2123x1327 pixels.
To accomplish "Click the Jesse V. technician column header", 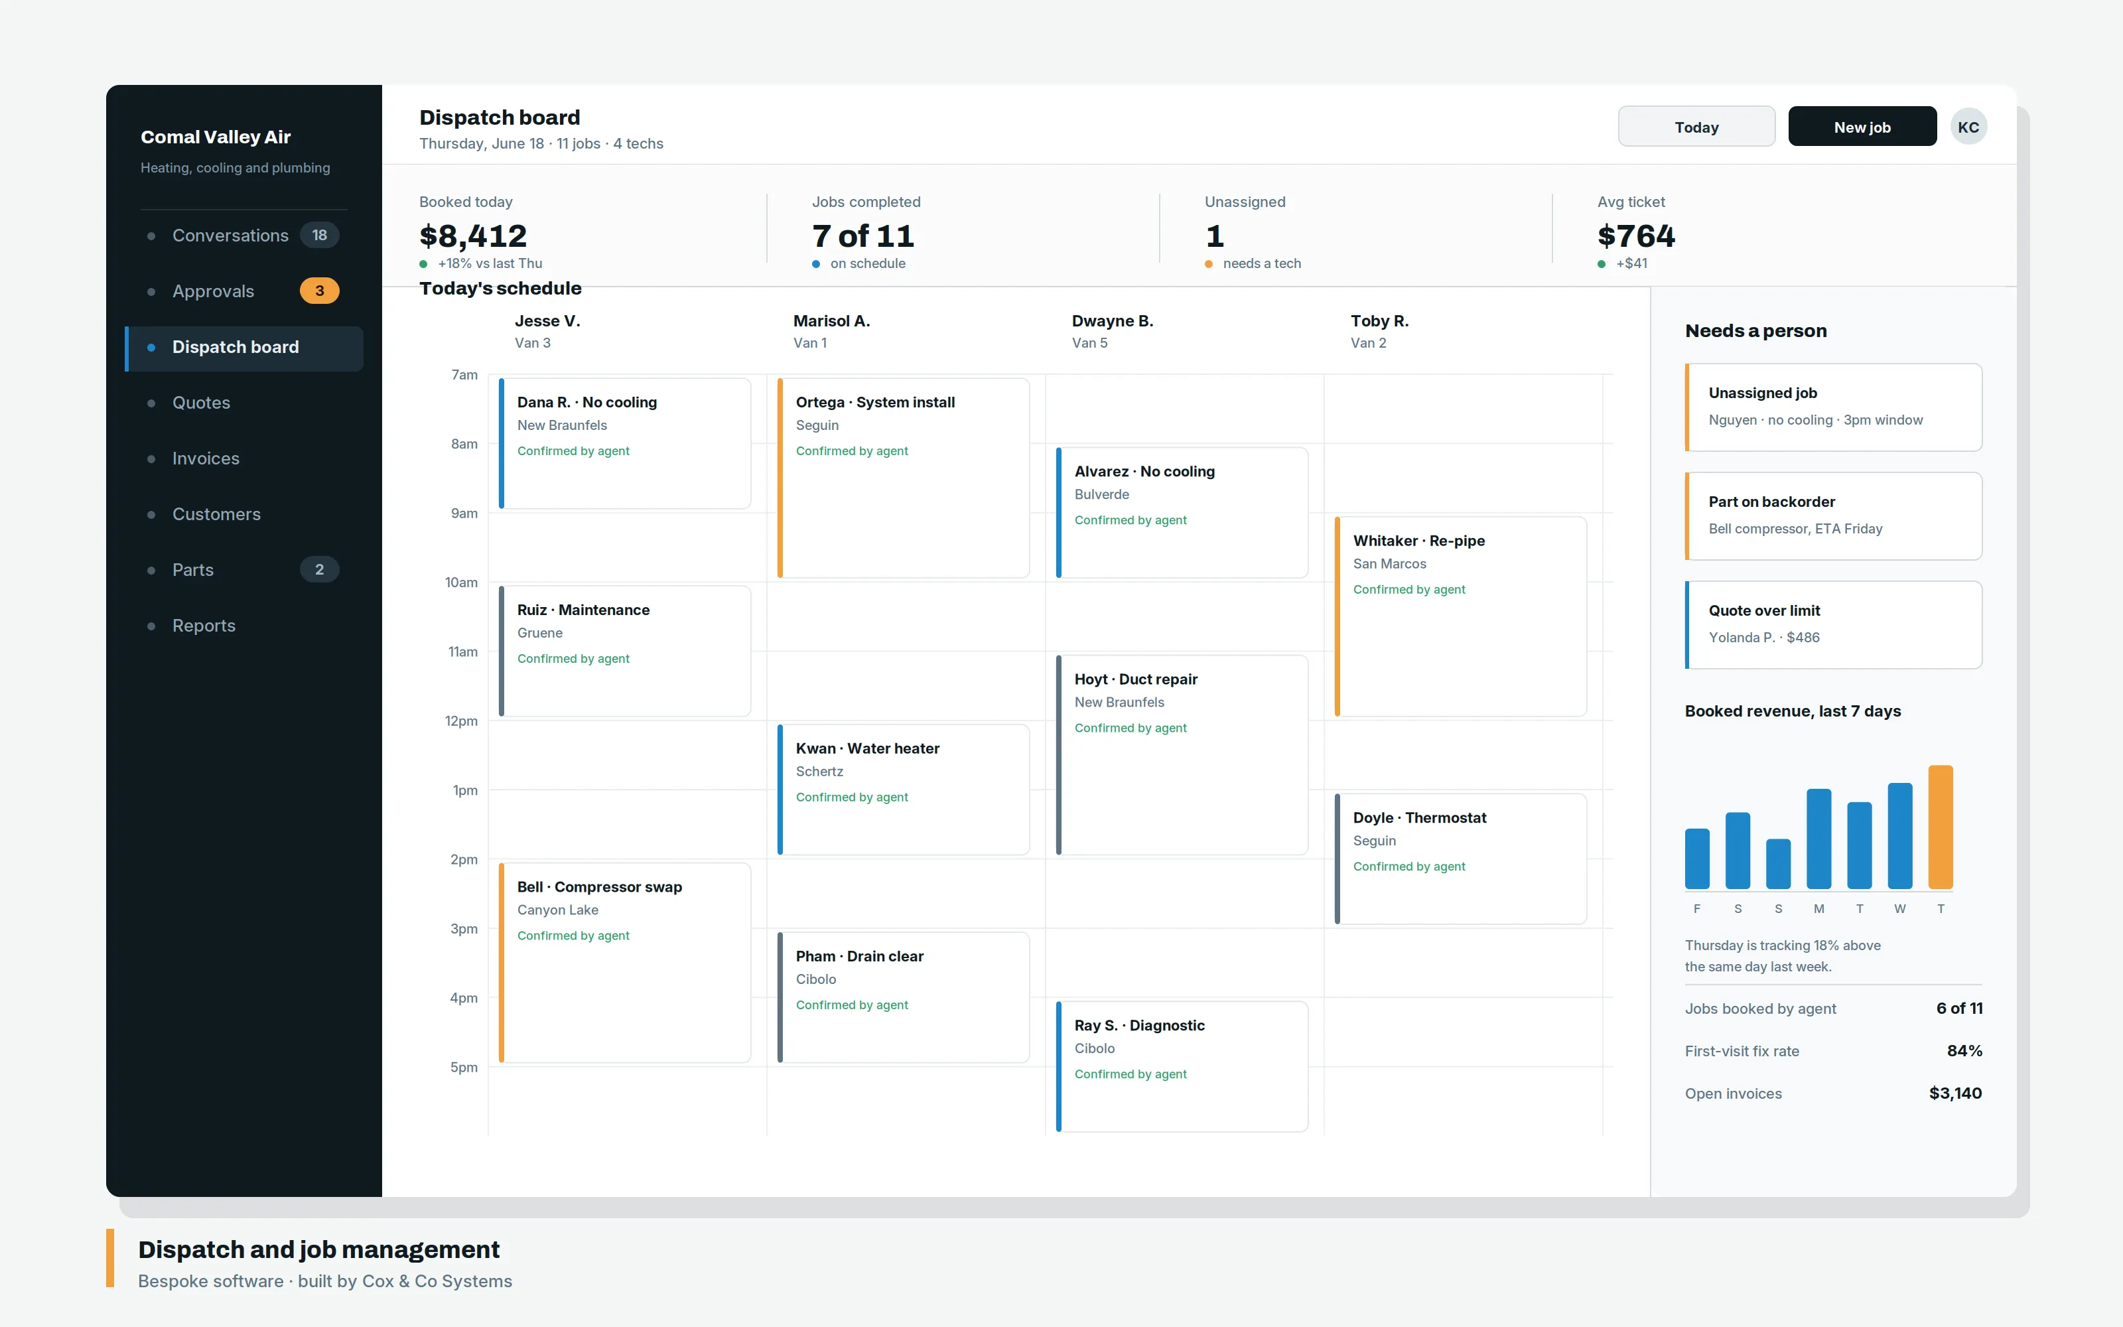I will (x=547, y=331).
